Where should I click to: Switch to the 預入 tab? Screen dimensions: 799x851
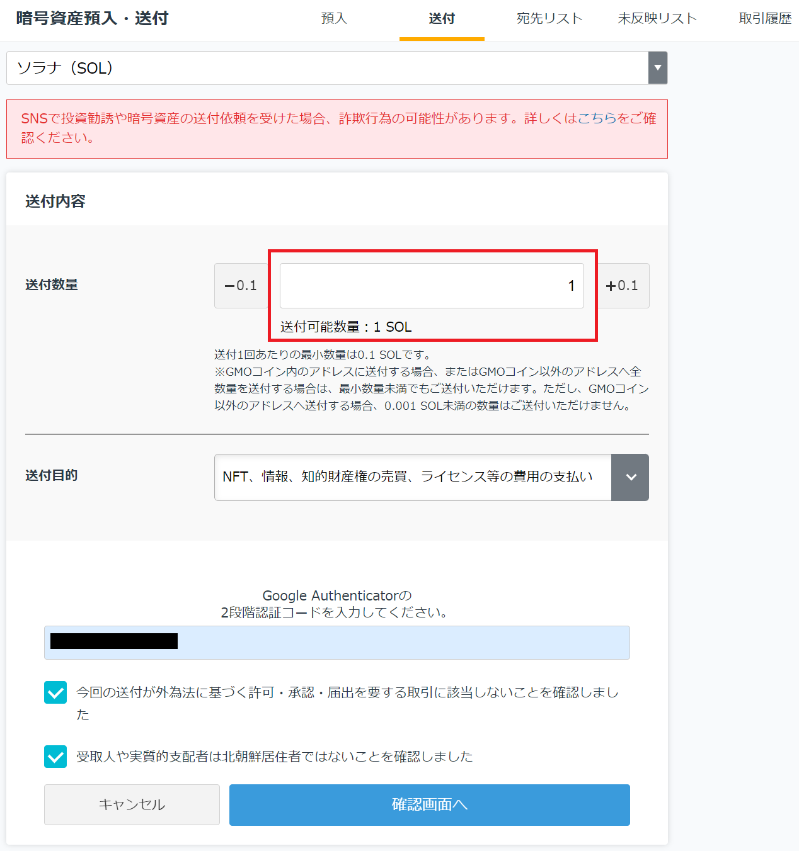click(334, 19)
